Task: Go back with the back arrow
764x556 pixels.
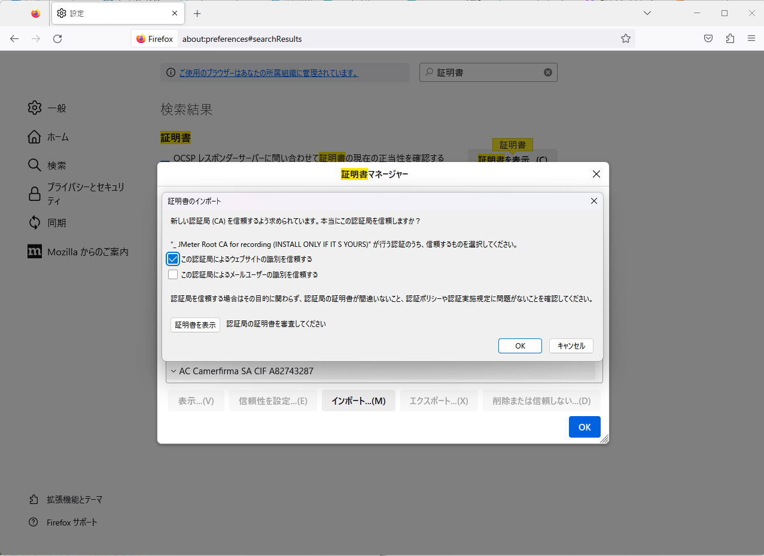Action: [x=14, y=39]
